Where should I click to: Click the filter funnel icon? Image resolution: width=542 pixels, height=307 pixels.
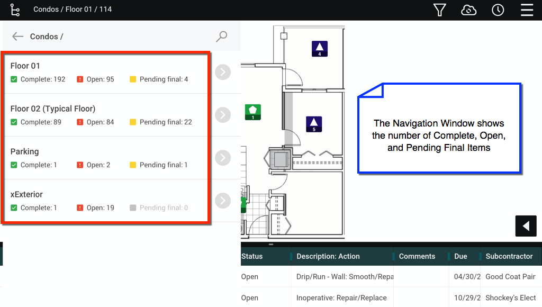click(439, 10)
